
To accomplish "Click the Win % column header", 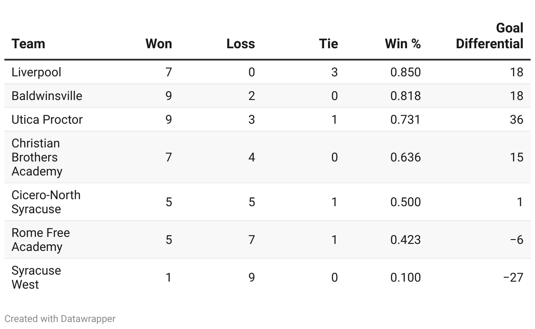I will click(x=403, y=44).
